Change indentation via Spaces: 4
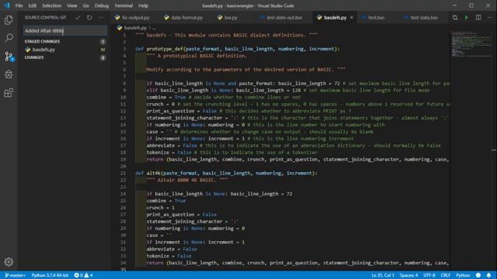 click(408, 275)
